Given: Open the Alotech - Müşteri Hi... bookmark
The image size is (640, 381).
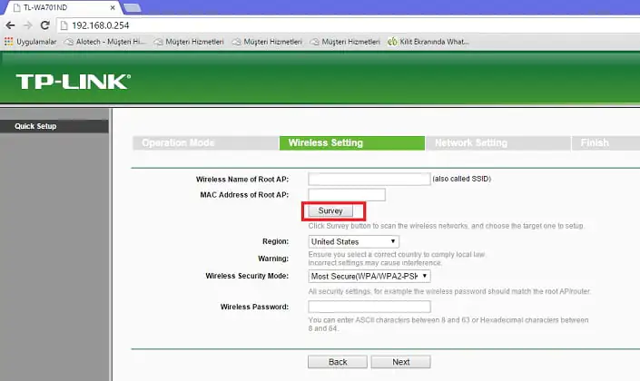Looking at the screenshot, I should (105, 42).
